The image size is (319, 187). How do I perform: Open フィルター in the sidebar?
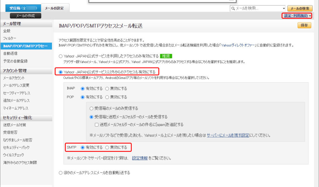tap(10, 38)
